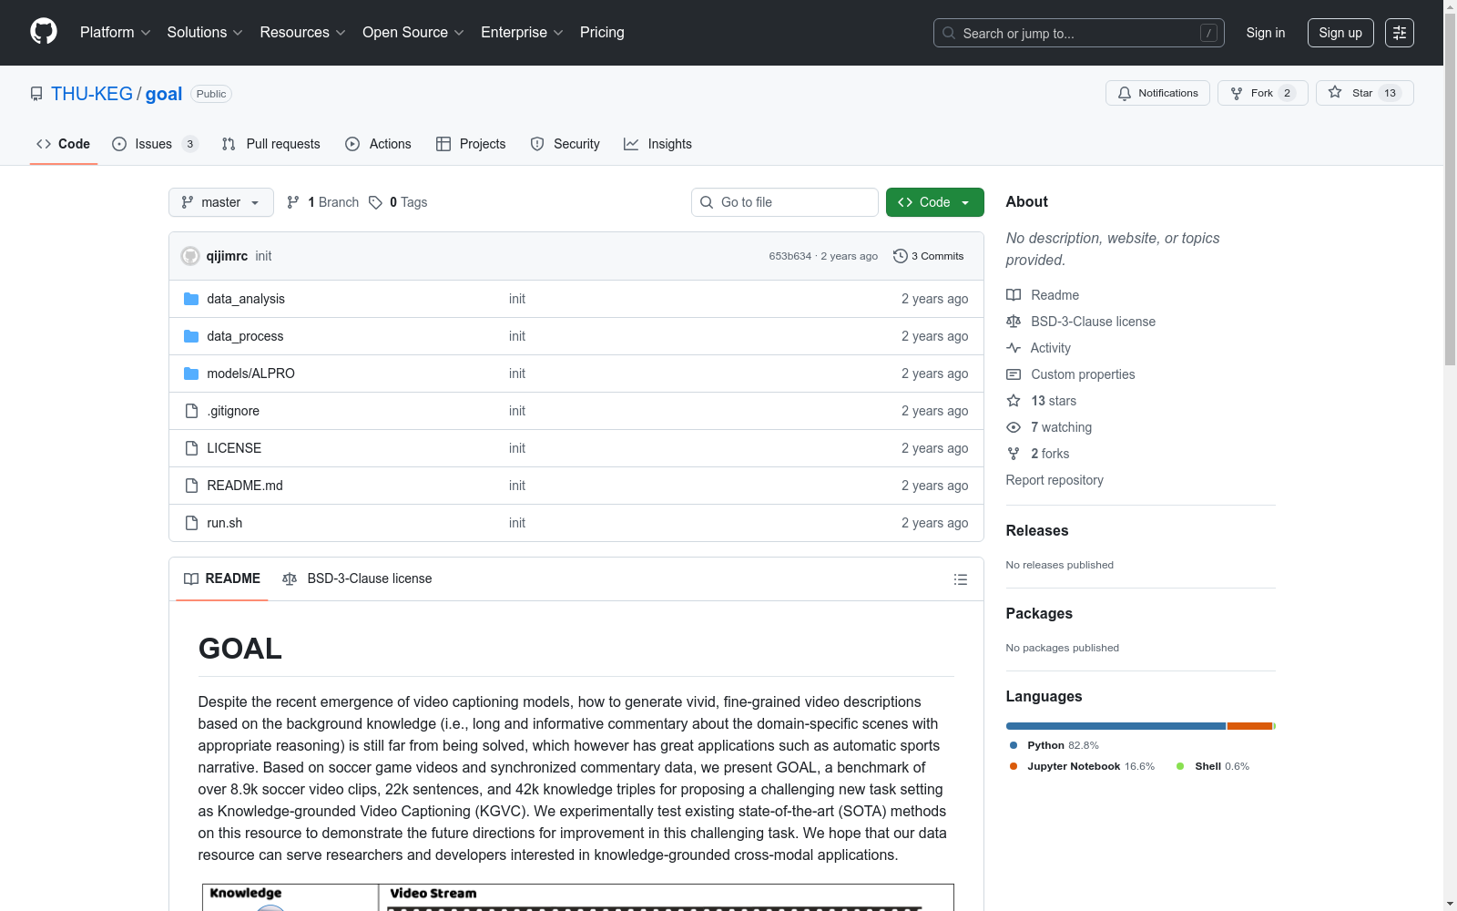
Task: Click the file icon beside README.md
Action: (x=191, y=486)
